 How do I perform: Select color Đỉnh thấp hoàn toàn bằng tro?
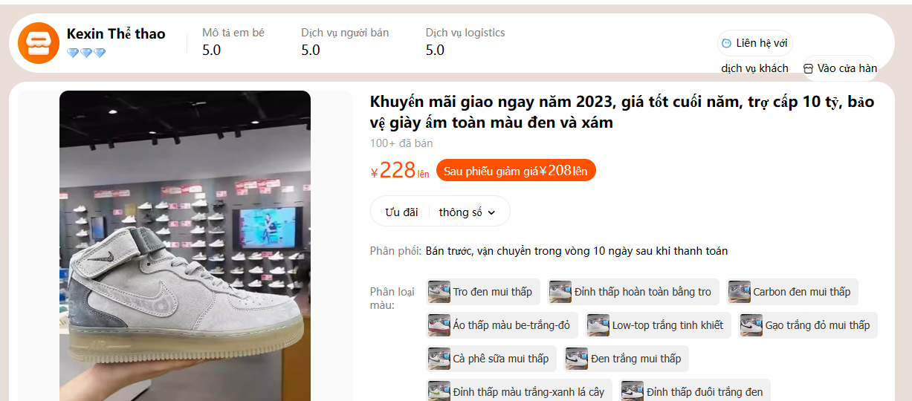pos(633,292)
